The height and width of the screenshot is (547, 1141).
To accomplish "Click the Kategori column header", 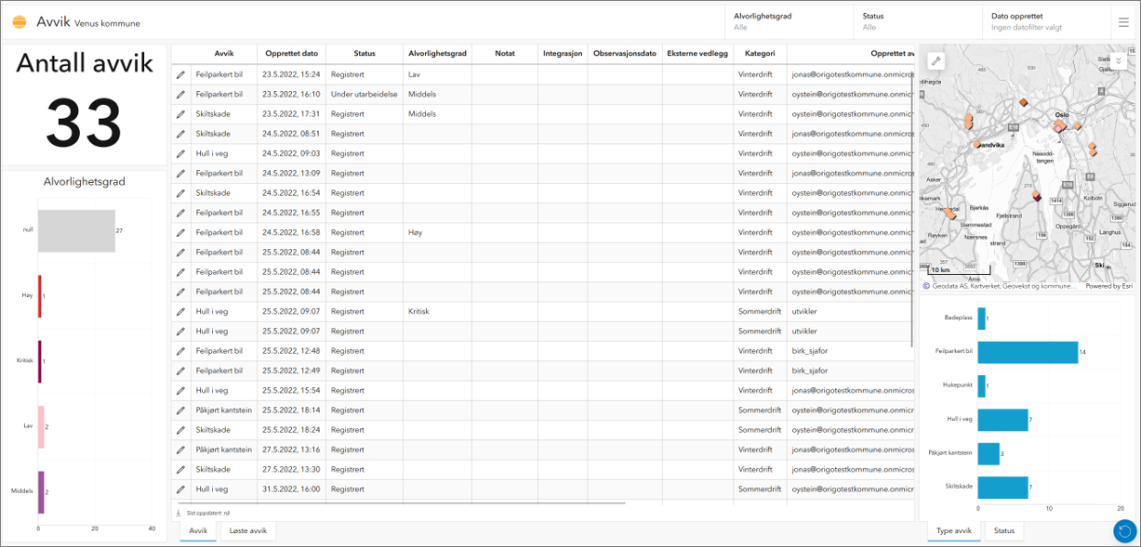I will (x=760, y=54).
